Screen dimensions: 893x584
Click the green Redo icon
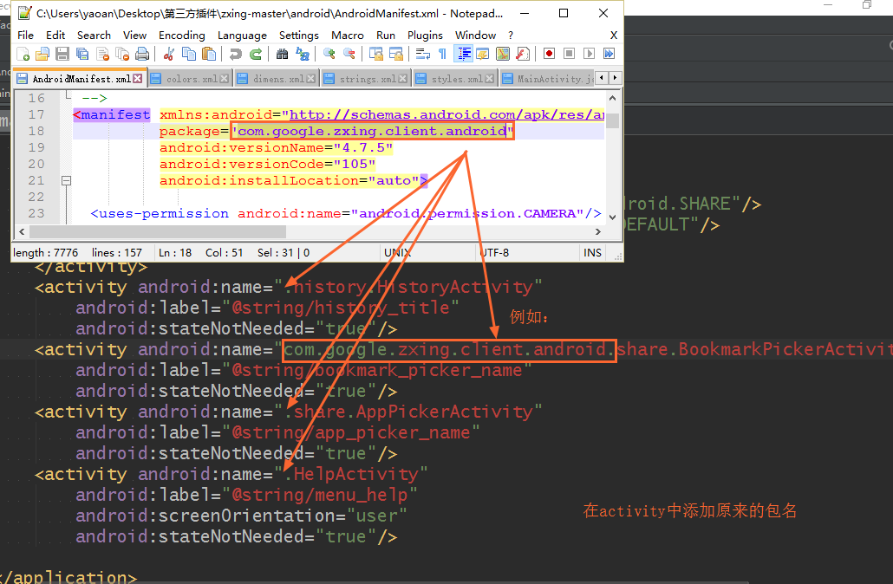256,54
